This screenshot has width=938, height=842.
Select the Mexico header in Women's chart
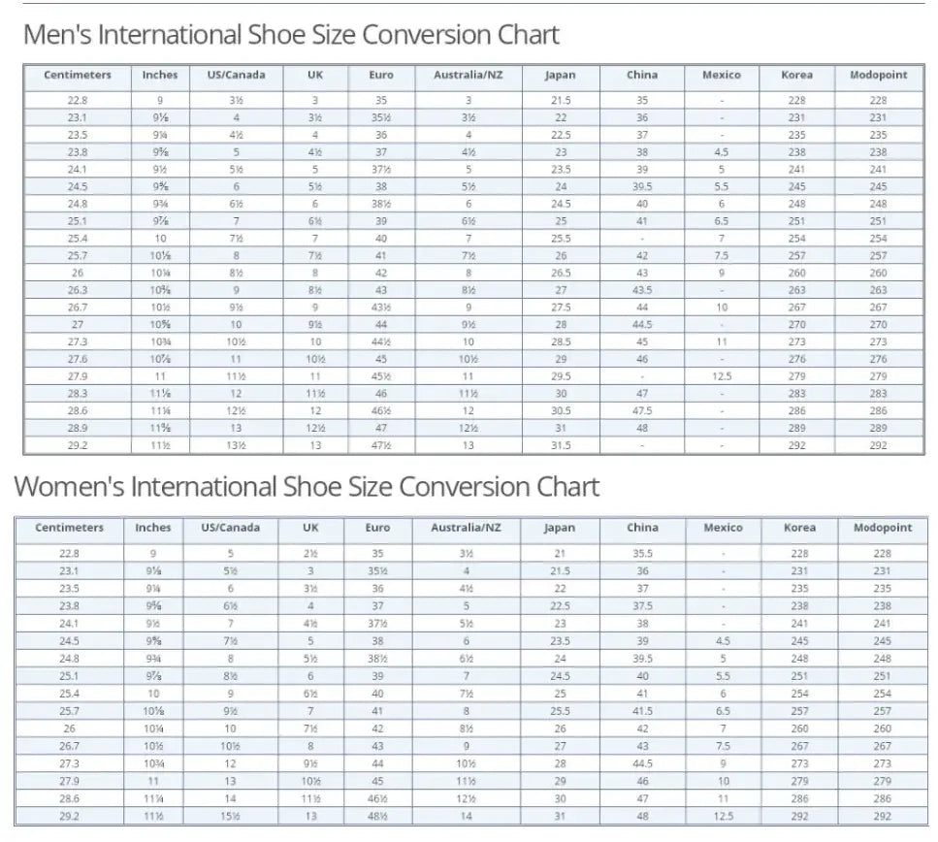723,529
